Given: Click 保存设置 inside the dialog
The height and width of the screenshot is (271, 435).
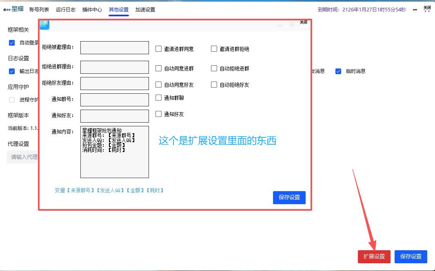Looking at the screenshot, I should coord(289,198).
